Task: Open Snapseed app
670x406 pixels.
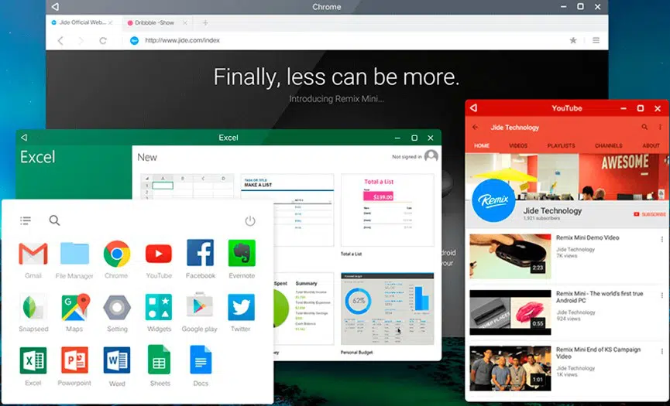Action: 33,307
